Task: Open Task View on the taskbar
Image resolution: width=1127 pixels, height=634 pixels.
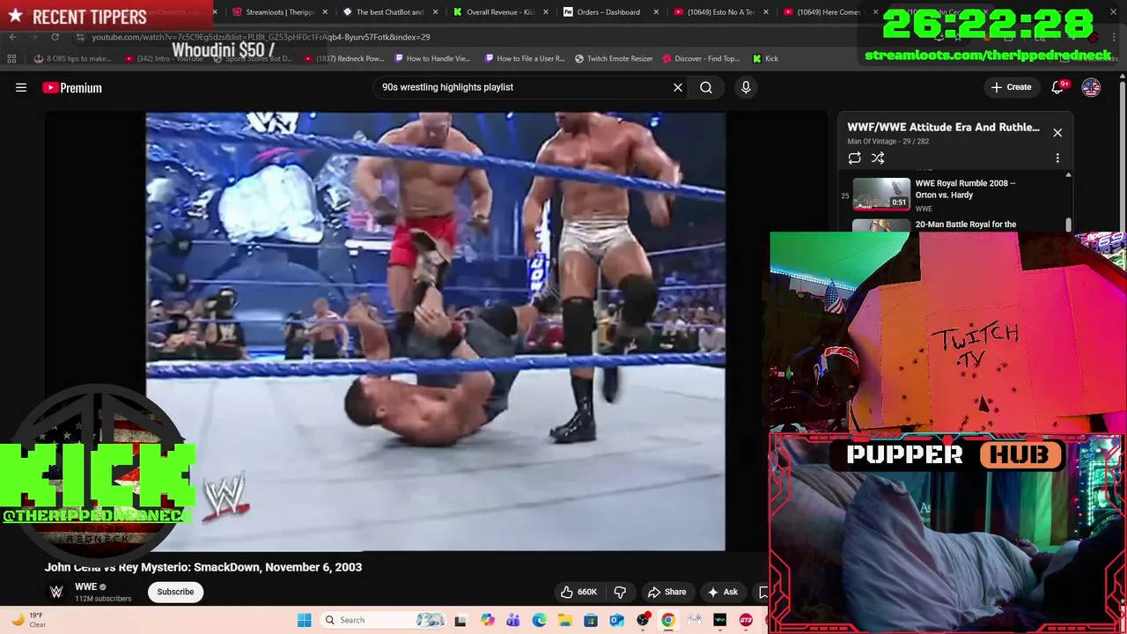Action: point(460,620)
